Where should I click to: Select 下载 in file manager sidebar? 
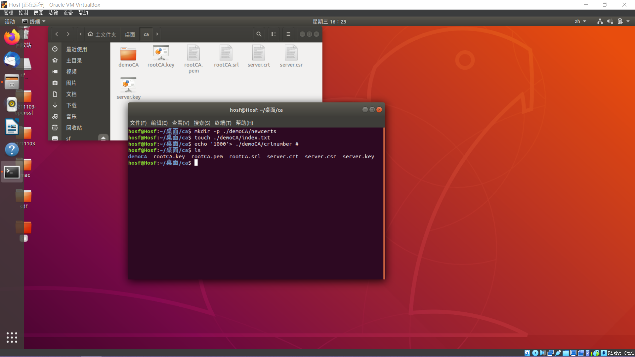pos(71,105)
